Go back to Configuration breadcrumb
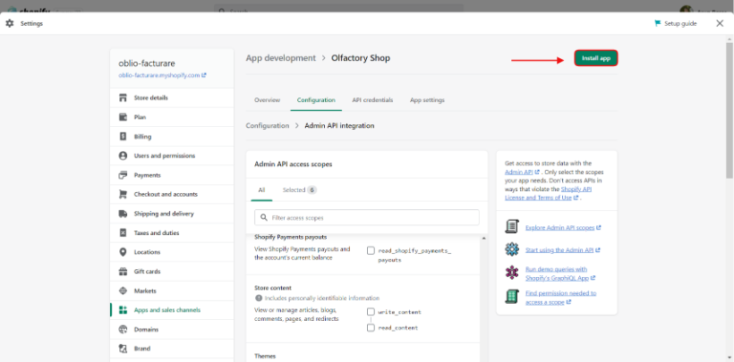The height and width of the screenshot is (362, 734). 268,126
